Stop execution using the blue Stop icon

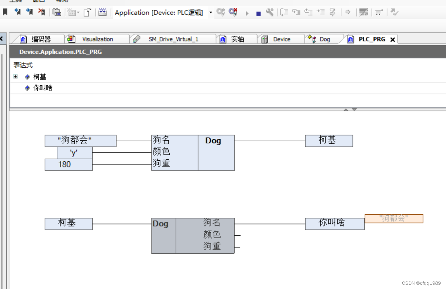click(258, 13)
